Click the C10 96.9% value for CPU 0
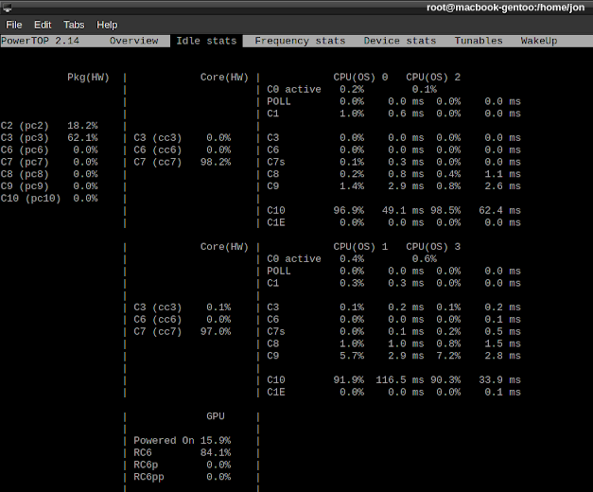Image resolution: width=593 pixels, height=492 pixels. (x=349, y=210)
